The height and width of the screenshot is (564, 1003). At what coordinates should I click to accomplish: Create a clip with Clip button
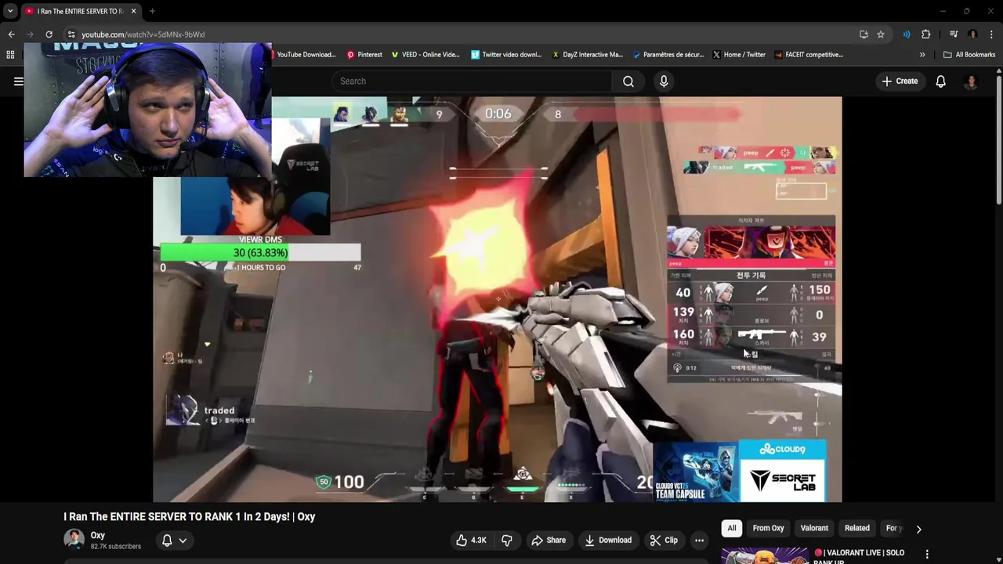click(664, 540)
